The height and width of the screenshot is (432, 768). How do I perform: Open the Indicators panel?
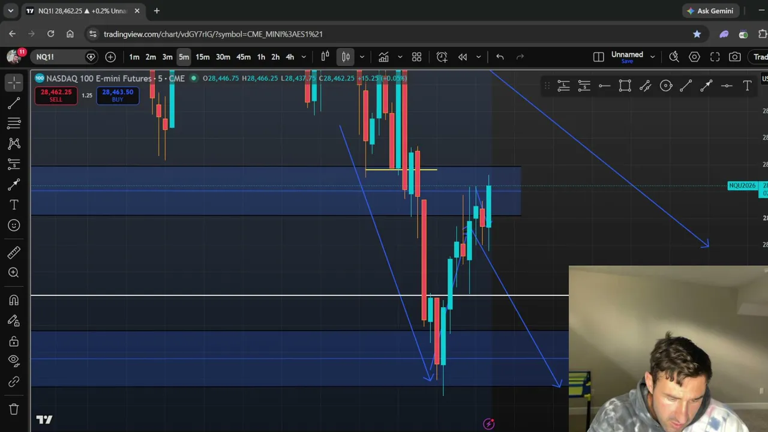coord(383,57)
